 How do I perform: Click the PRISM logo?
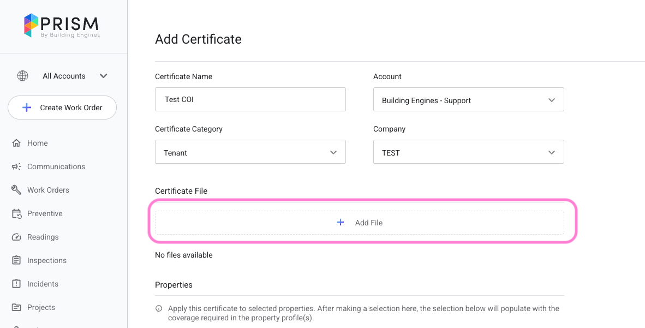click(x=62, y=26)
